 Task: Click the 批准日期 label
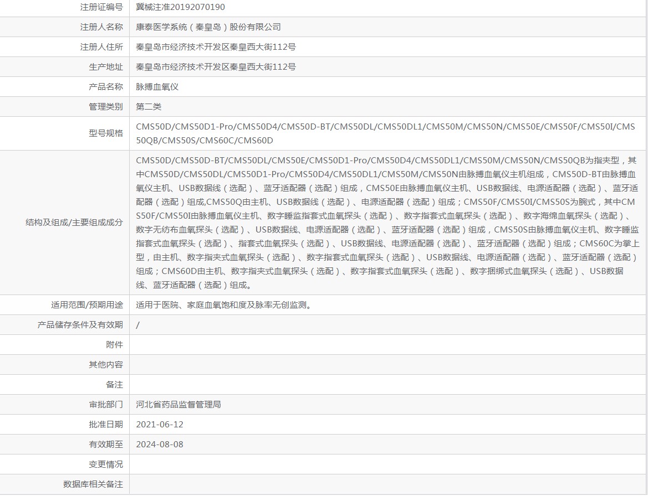click(x=106, y=424)
